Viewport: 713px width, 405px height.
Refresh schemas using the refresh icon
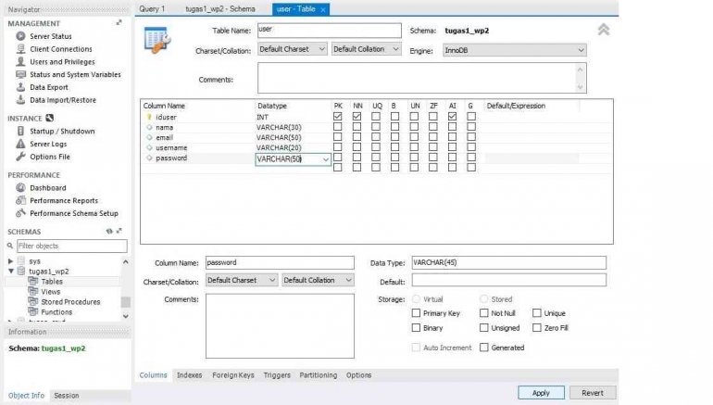point(109,231)
